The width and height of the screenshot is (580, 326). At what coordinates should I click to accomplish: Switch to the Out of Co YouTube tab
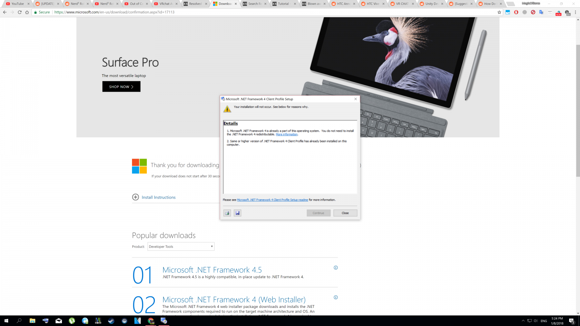(136, 4)
